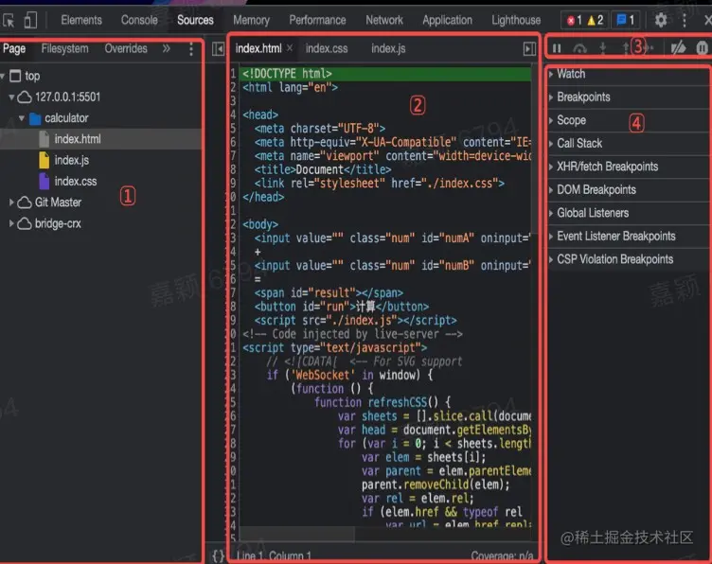Show more navigator tabs chevron

pos(167,48)
